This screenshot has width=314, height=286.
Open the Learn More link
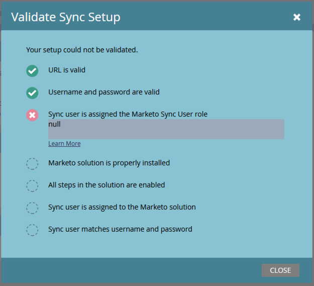[64, 144]
